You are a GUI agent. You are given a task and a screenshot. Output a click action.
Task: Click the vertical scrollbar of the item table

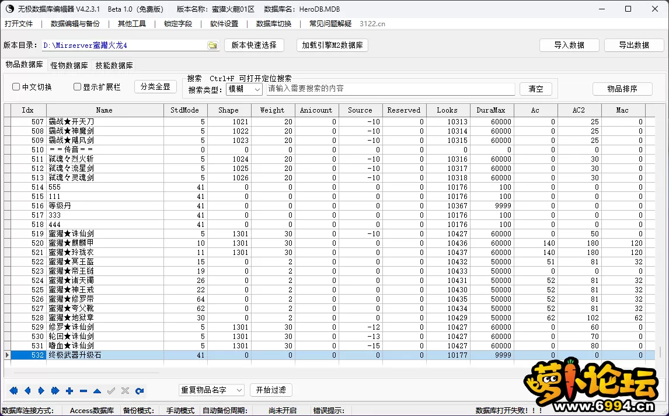tap(661, 233)
